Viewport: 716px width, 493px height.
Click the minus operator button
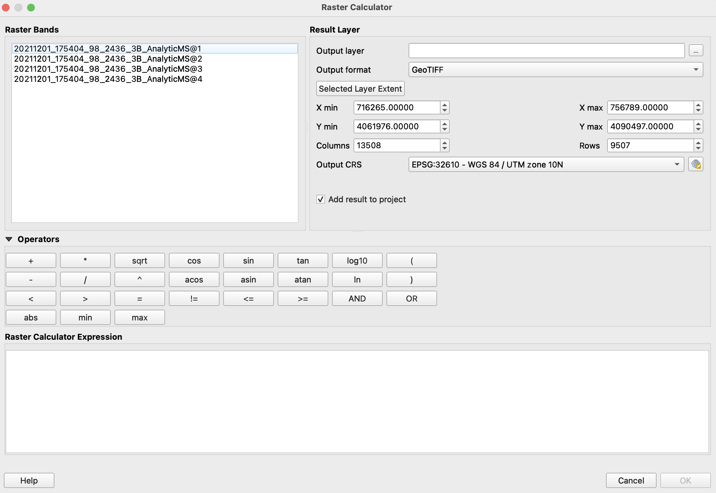(x=31, y=279)
